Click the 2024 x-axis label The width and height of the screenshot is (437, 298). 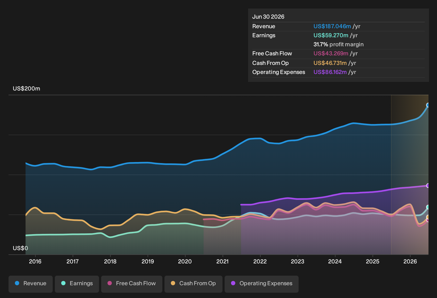(x=335, y=262)
